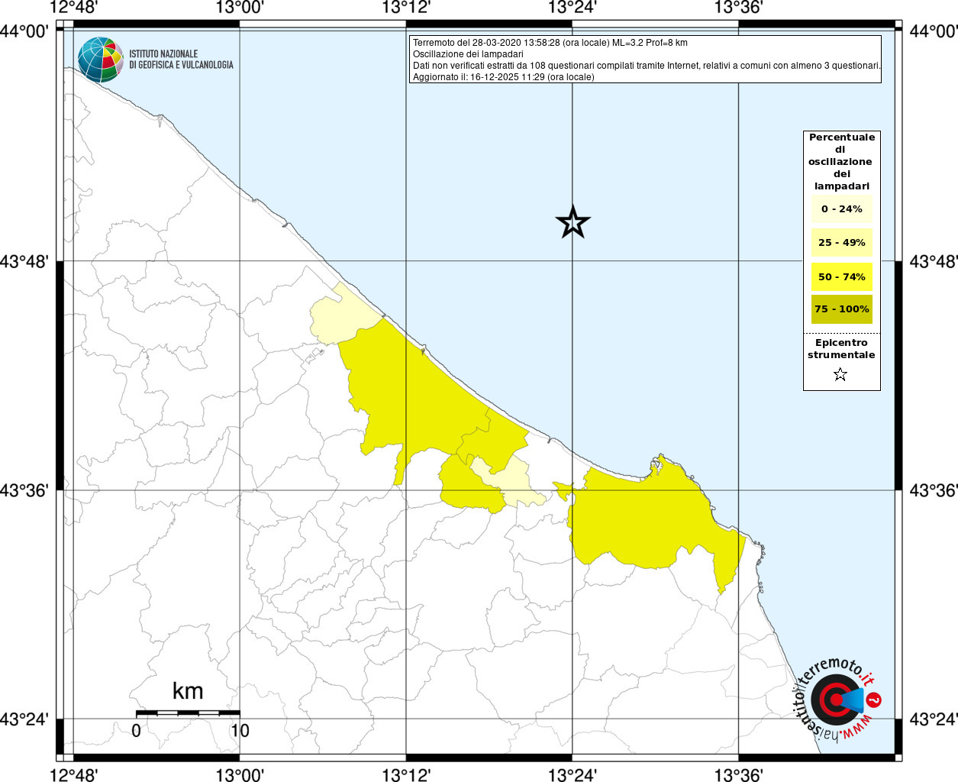The height and width of the screenshot is (782, 958).
Task: Click the large yellow municipality on the eastern coast
Action: pos(649,519)
